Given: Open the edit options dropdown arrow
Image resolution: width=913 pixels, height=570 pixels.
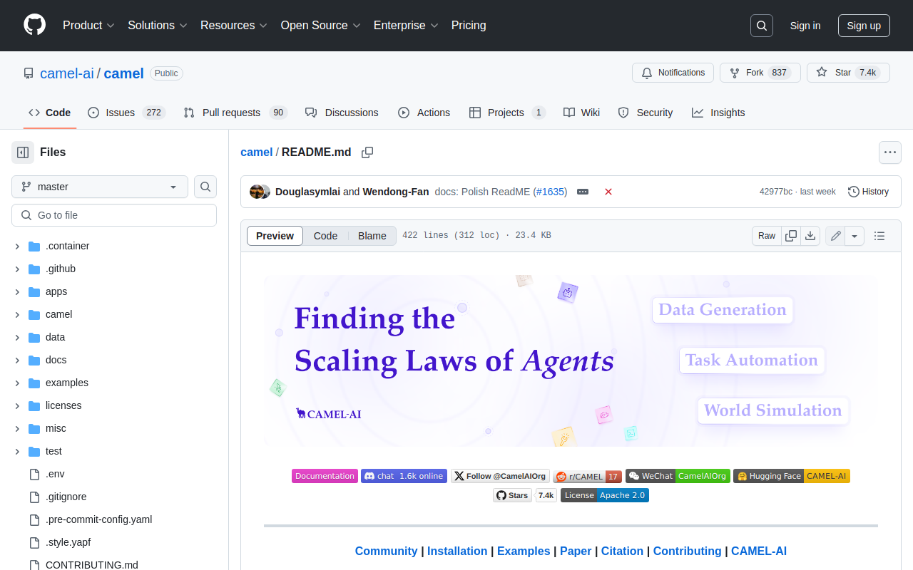Looking at the screenshot, I should pyautogui.click(x=855, y=236).
